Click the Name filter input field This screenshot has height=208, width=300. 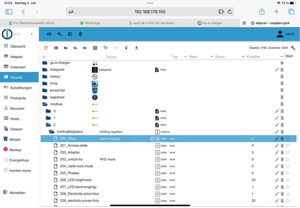pos(139,57)
